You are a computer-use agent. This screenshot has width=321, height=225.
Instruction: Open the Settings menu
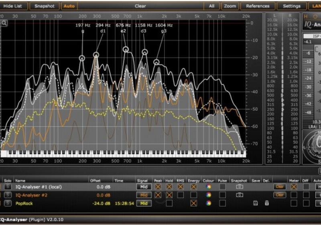(x=291, y=6)
